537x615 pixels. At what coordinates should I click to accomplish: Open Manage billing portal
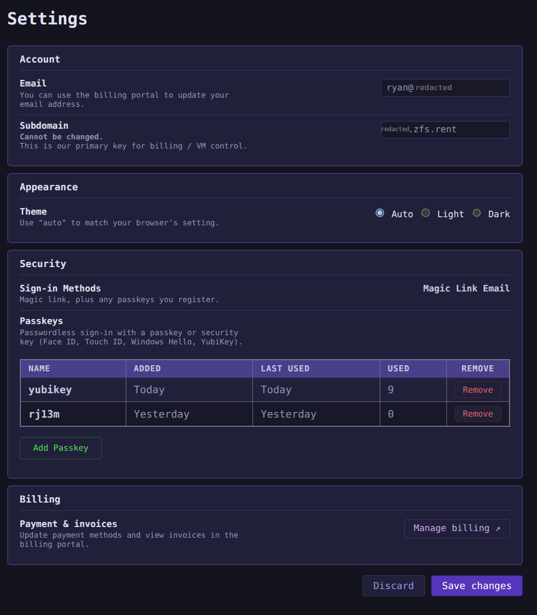457,529
